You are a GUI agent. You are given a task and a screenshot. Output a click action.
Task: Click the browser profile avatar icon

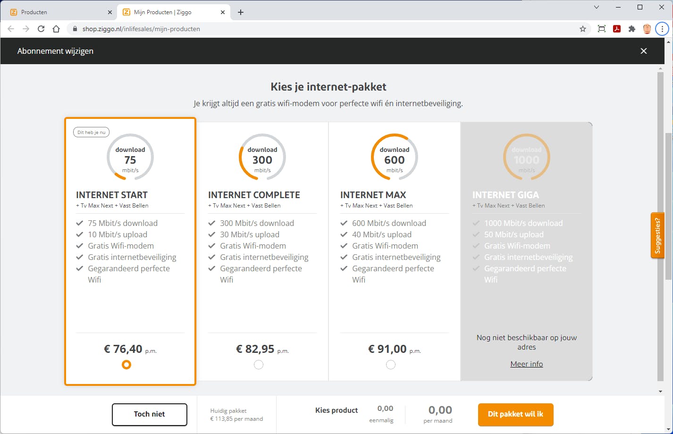(x=647, y=29)
